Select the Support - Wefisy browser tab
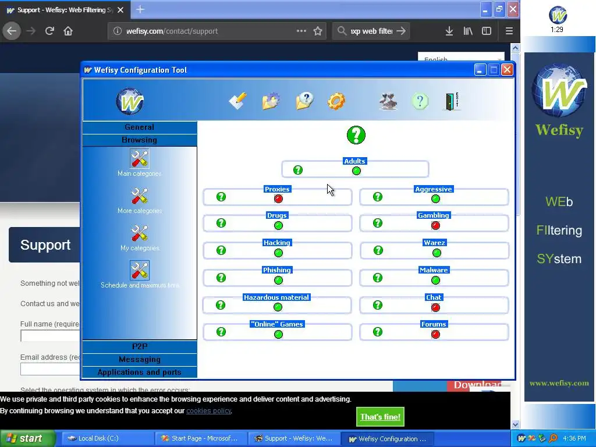 [65, 10]
